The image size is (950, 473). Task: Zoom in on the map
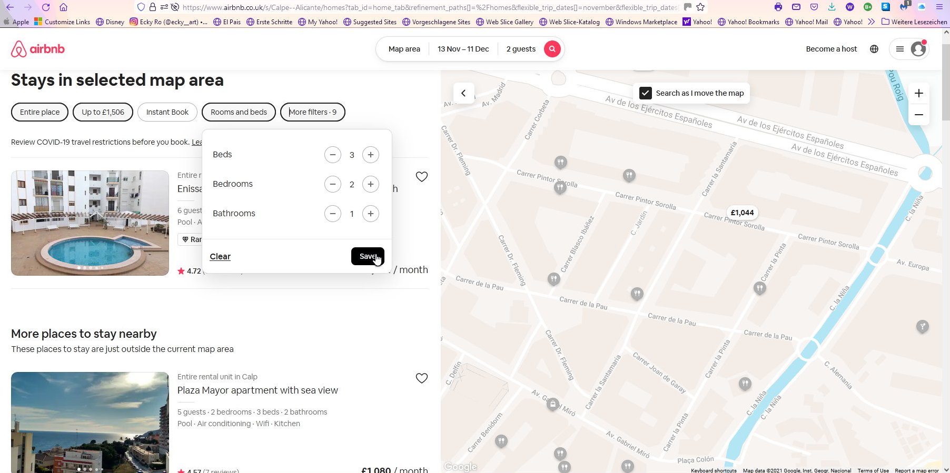coord(918,93)
